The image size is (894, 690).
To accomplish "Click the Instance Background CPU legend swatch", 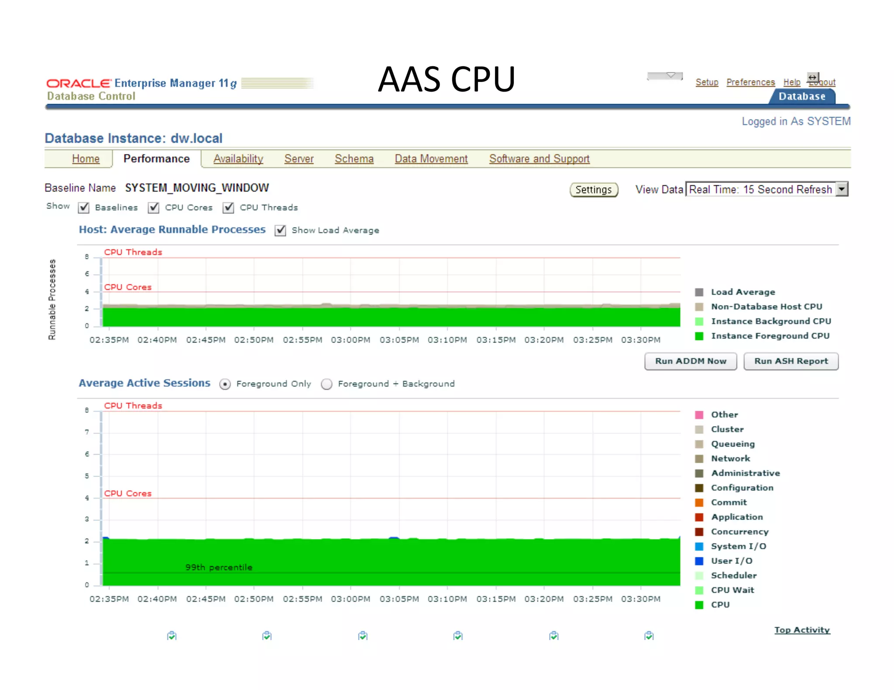I will (x=699, y=321).
